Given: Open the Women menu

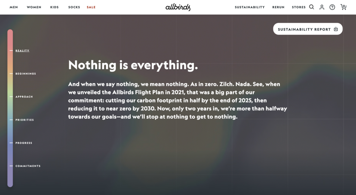Looking at the screenshot, I should pyautogui.click(x=34, y=7).
